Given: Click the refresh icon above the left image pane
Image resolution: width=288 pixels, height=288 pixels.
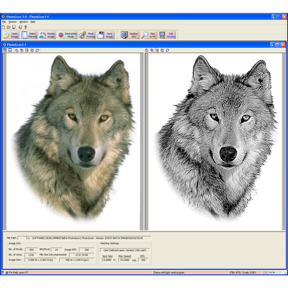Looking at the screenshot, I should pyautogui.click(x=37, y=50).
